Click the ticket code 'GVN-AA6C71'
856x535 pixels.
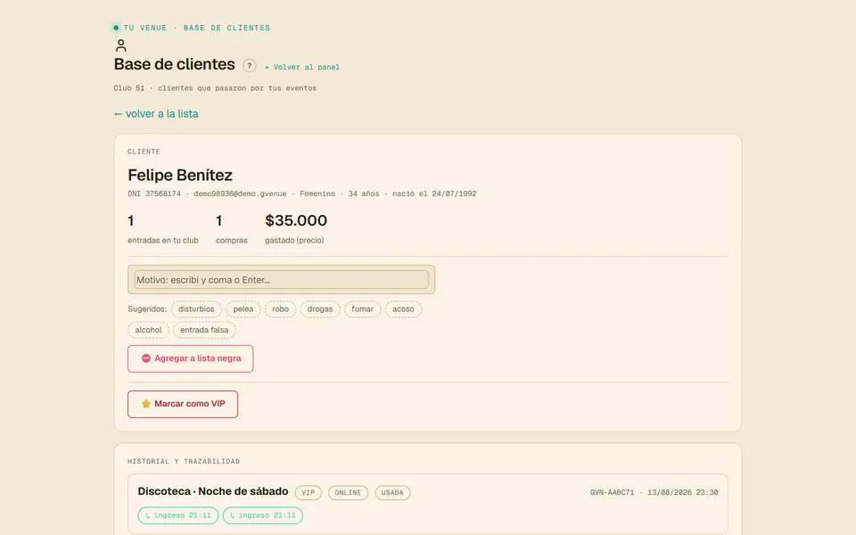[x=612, y=492]
